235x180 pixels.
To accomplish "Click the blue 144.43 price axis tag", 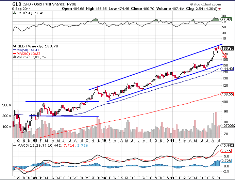I will pos(227,69).
